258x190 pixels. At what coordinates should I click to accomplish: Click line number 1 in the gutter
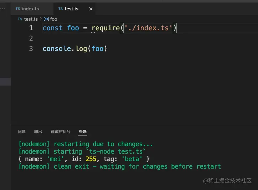click(31, 28)
